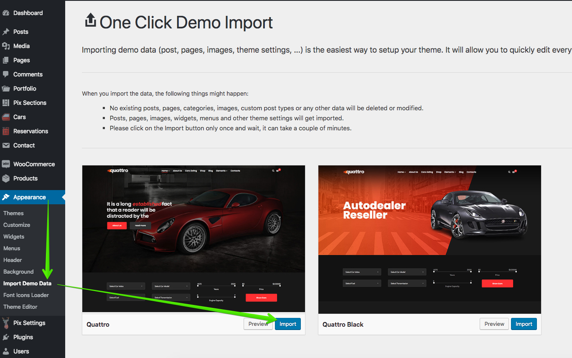Click the 'Quattro' demo name text
Screen dimensions: 572x358
click(98, 324)
